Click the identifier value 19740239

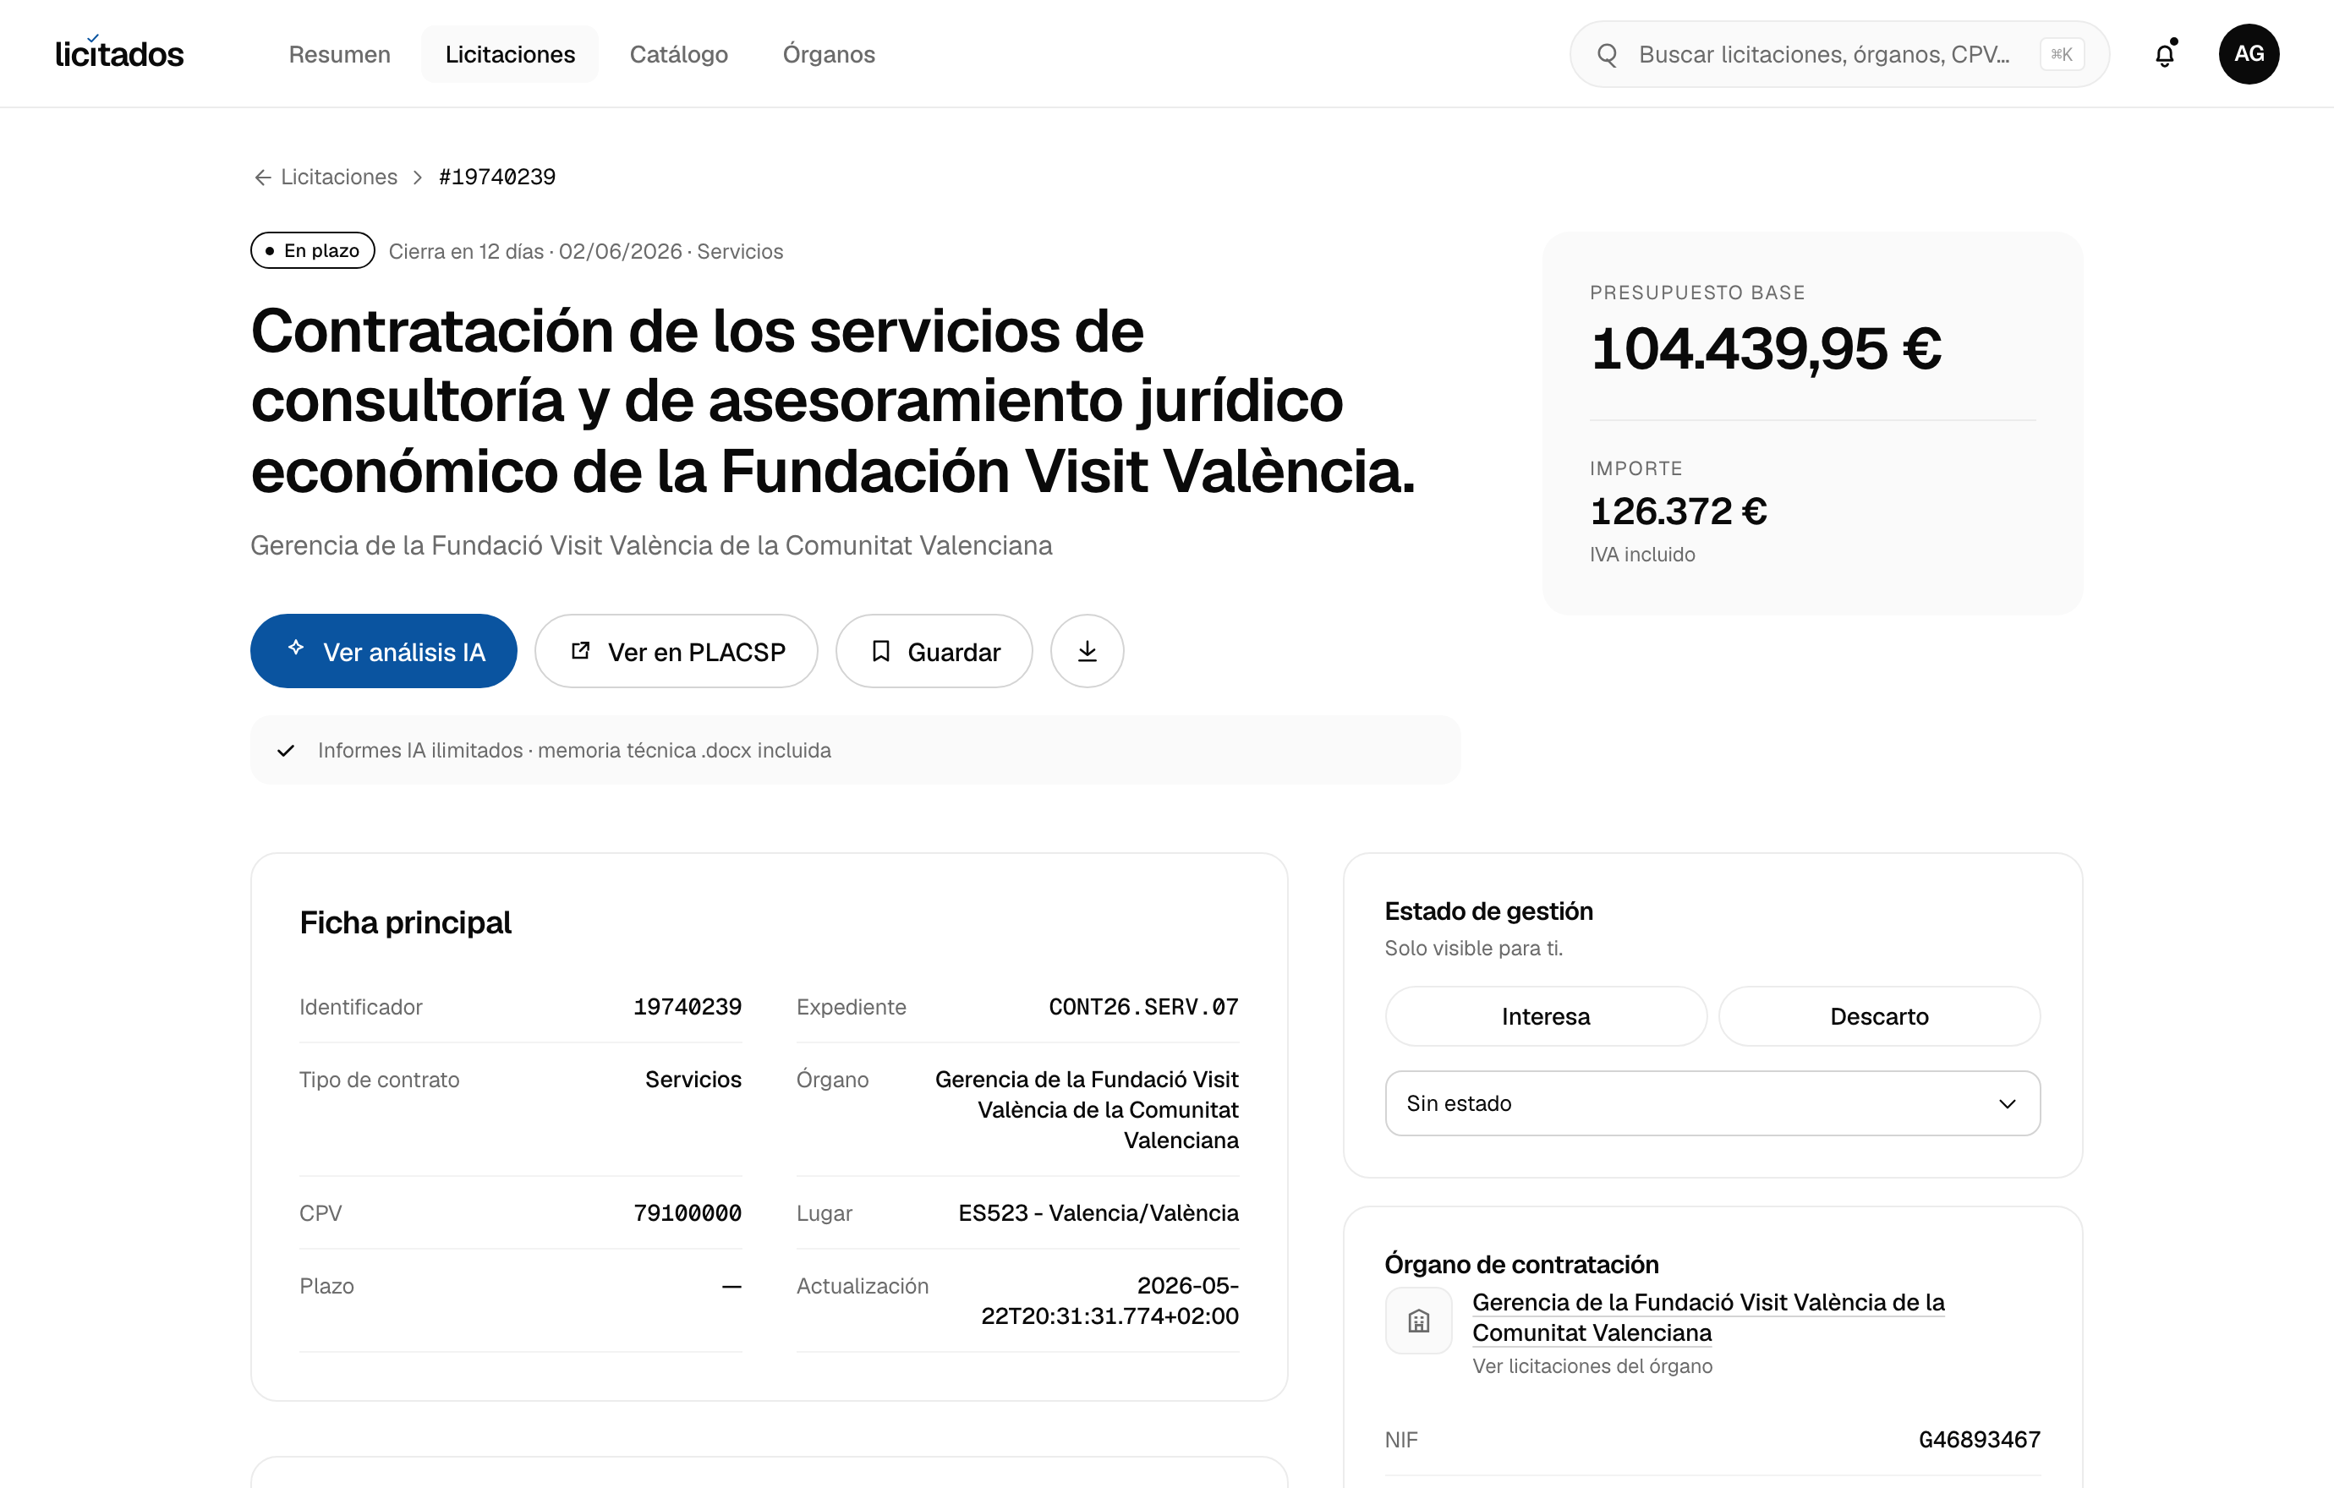point(688,1008)
